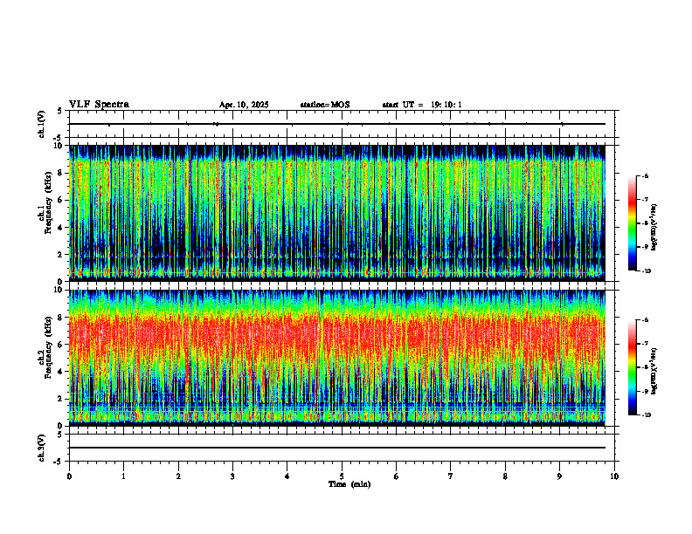Select the date text "Apr. 10, 2025"

[x=244, y=105]
